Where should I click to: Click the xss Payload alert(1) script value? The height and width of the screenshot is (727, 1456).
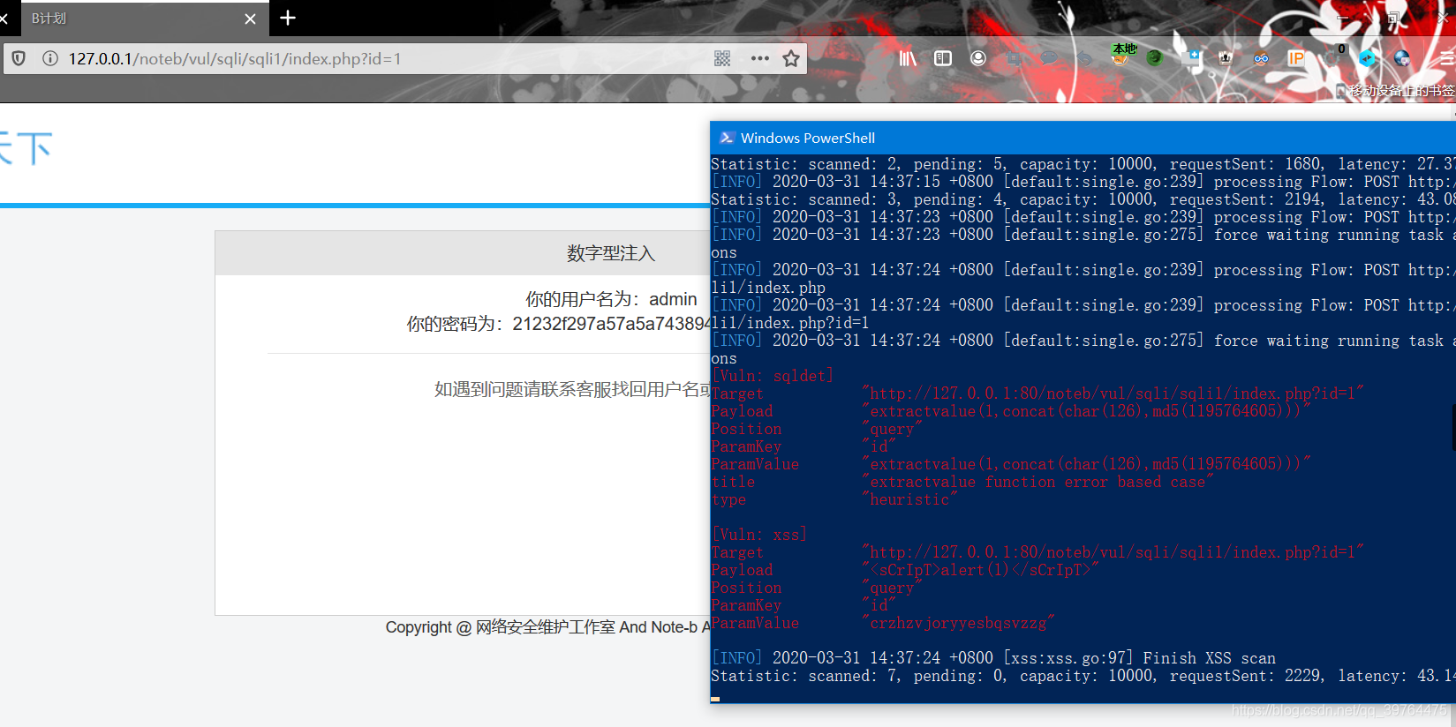click(x=980, y=570)
